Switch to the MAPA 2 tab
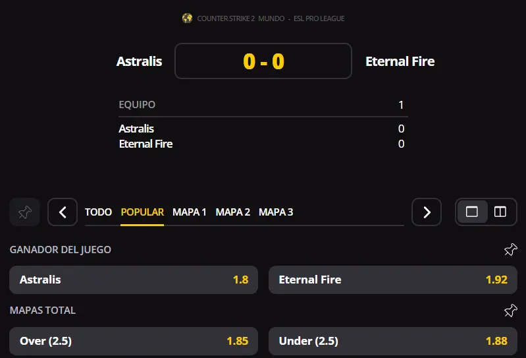Screen dimensions: 526x358 pyautogui.click(x=233, y=212)
